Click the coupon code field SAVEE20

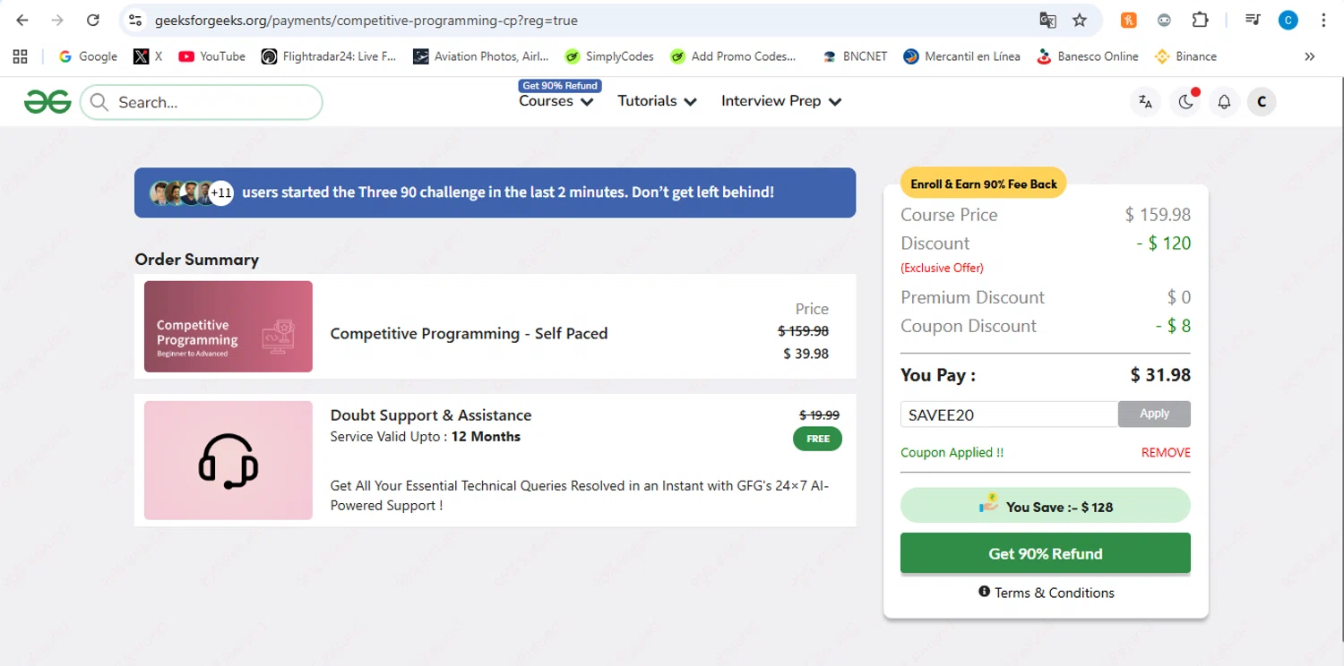tap(1009, 414)
